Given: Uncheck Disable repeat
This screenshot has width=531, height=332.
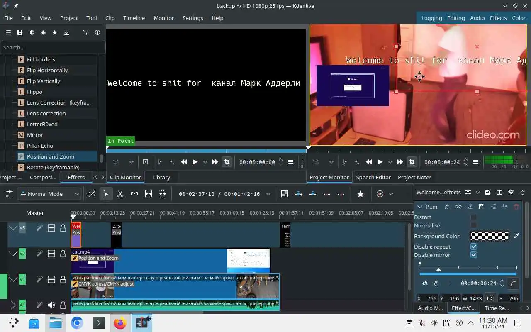Looking at the screenshot, I should pos(474,247).
